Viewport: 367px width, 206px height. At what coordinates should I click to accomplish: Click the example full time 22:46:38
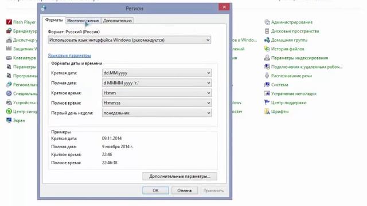click(110, 163)
